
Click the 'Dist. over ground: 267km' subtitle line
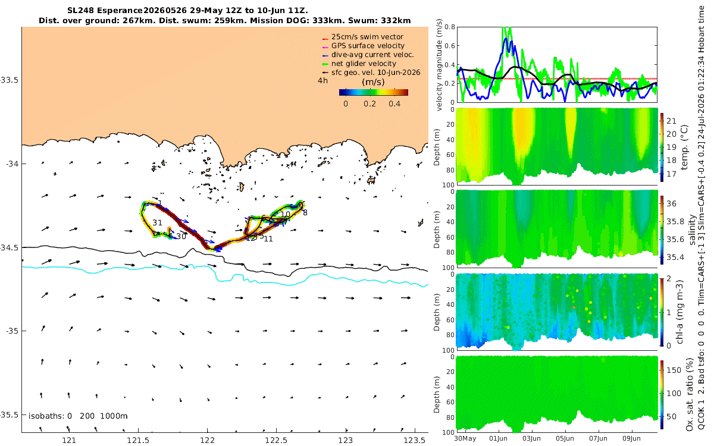[x=224, y=21]
